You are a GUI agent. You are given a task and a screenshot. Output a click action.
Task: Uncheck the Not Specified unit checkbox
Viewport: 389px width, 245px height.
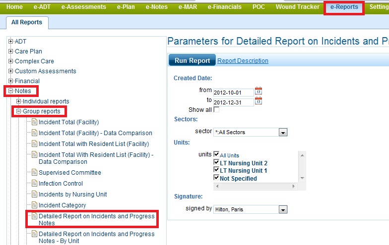point(216,177)
